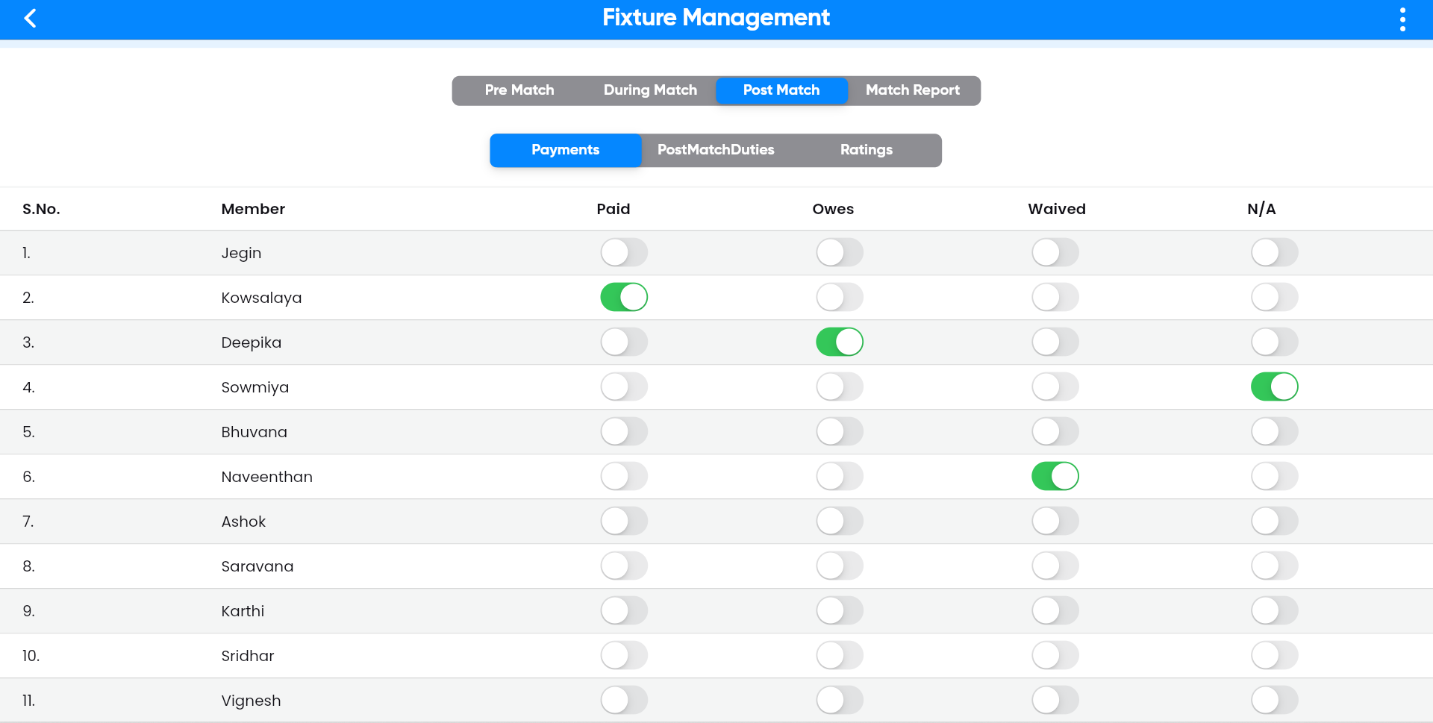Select the Payments sub-tab
1433x723 pixels.
565,150
